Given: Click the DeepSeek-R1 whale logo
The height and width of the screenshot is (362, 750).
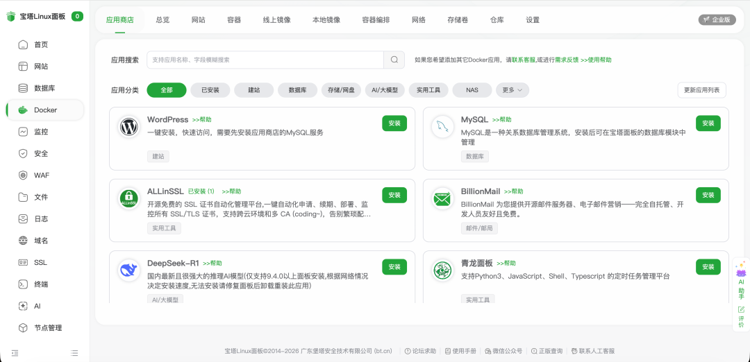Looking at the screenshot, I should [x=129, y=270].
